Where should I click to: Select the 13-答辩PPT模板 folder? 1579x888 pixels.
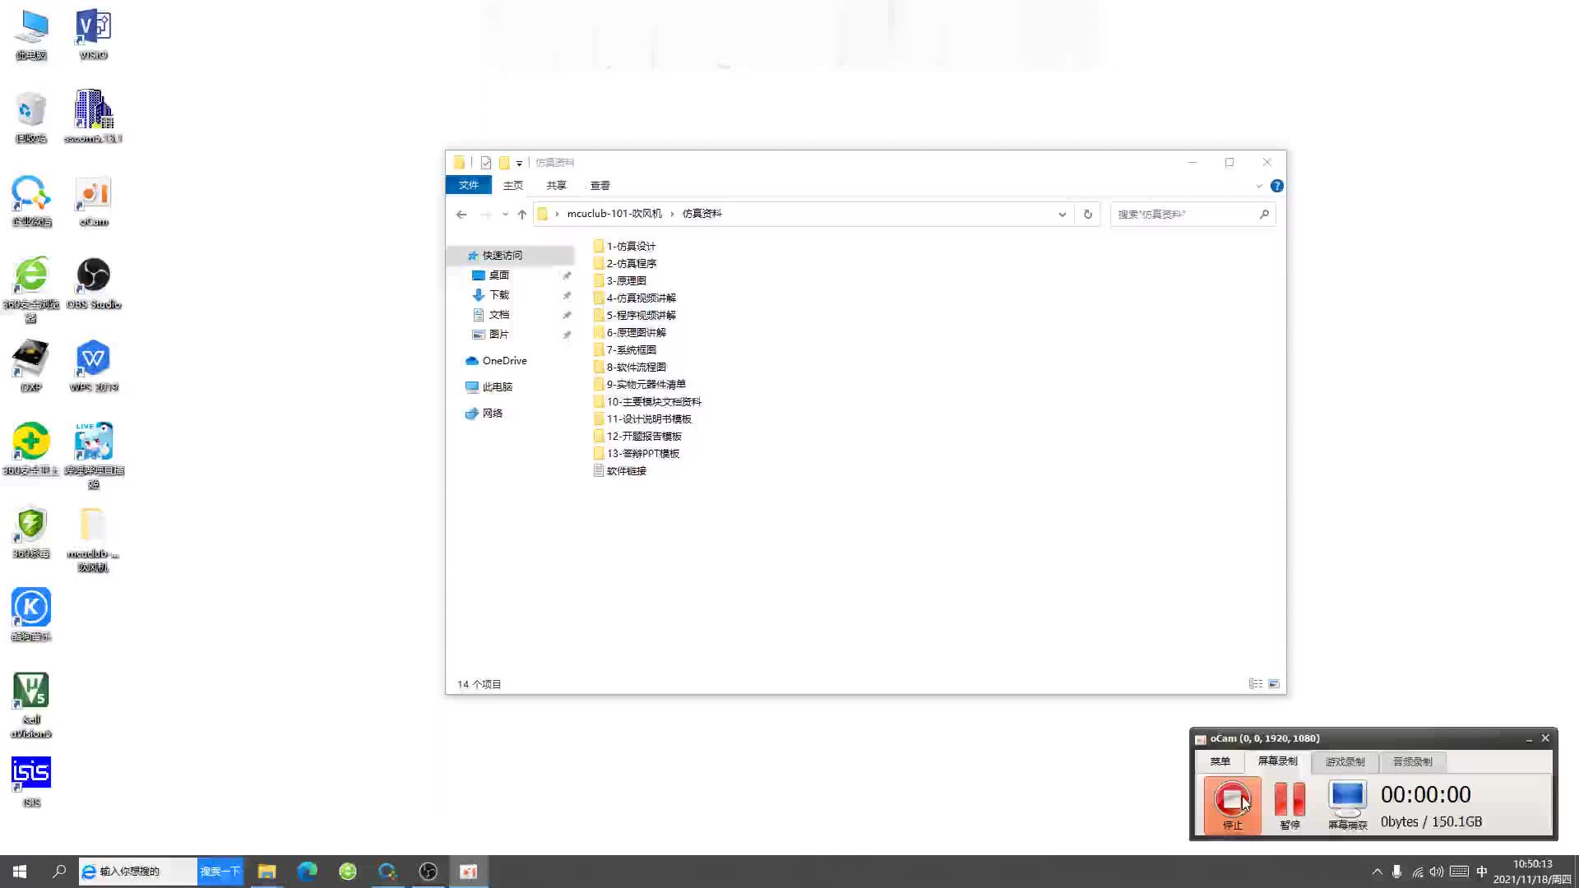coord(637,454)
